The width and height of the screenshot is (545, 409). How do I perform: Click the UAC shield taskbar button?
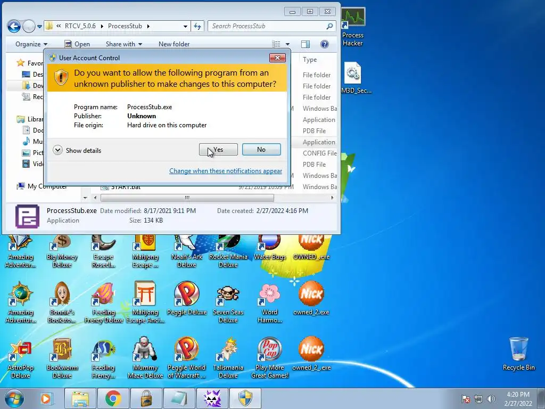[245, 398]
